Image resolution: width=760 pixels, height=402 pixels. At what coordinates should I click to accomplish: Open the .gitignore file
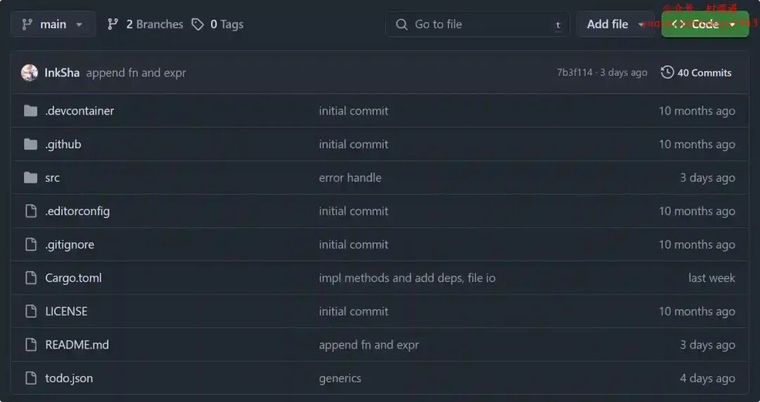70,245
